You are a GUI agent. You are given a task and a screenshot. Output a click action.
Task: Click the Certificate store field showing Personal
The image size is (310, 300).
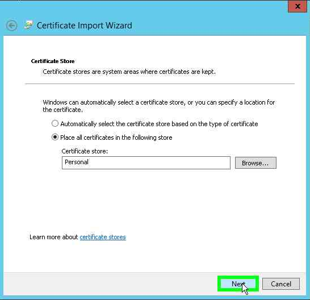146,163
